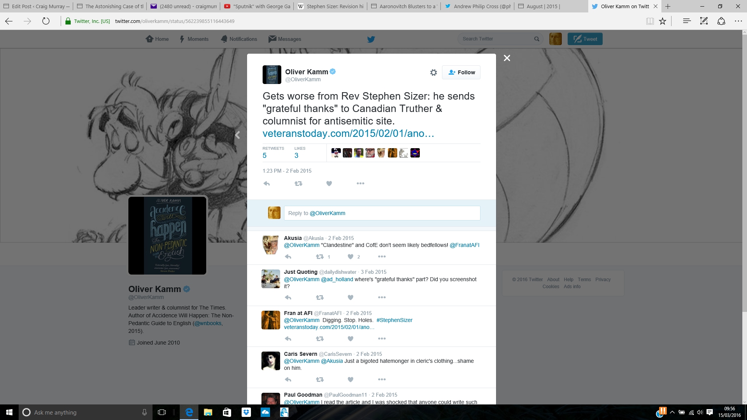Open Windows Start menu
The width and height of the screenshot is (747, 420).
(x=9, y=412)
